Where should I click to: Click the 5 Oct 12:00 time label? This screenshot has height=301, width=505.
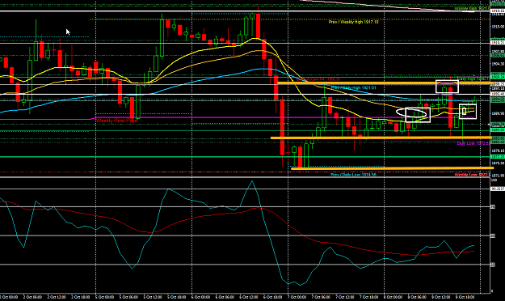click(153, 297)
